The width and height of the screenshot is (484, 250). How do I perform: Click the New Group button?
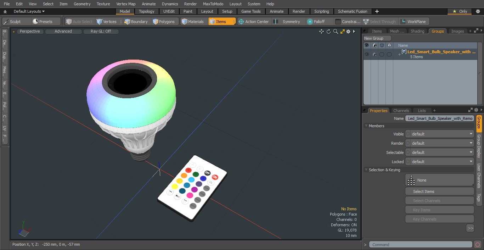click(377, 38)
